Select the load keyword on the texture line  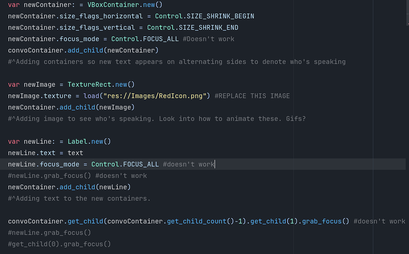(x=91, y=96)
